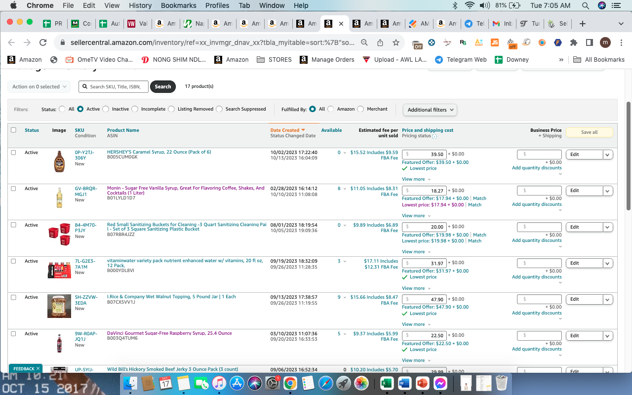632x395 pixels.
Task: Open Edit dropdown arrow for HERSHEY'S row
Action: point(608,155)
